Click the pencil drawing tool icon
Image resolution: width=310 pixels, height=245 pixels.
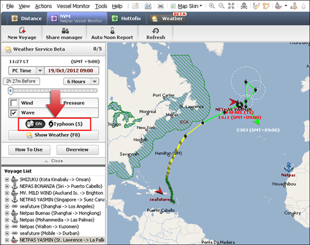256,6
